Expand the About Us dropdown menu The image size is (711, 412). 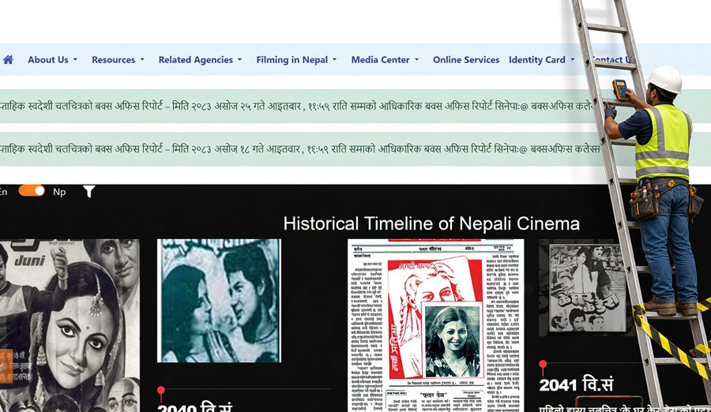click(53, 60)
